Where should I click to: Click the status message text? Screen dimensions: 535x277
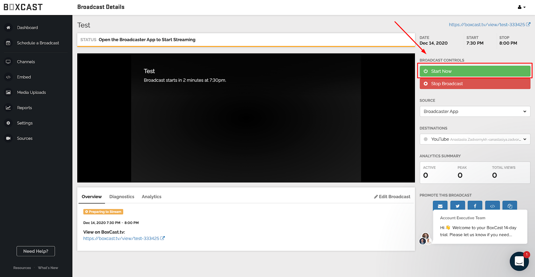pos(147,40)
